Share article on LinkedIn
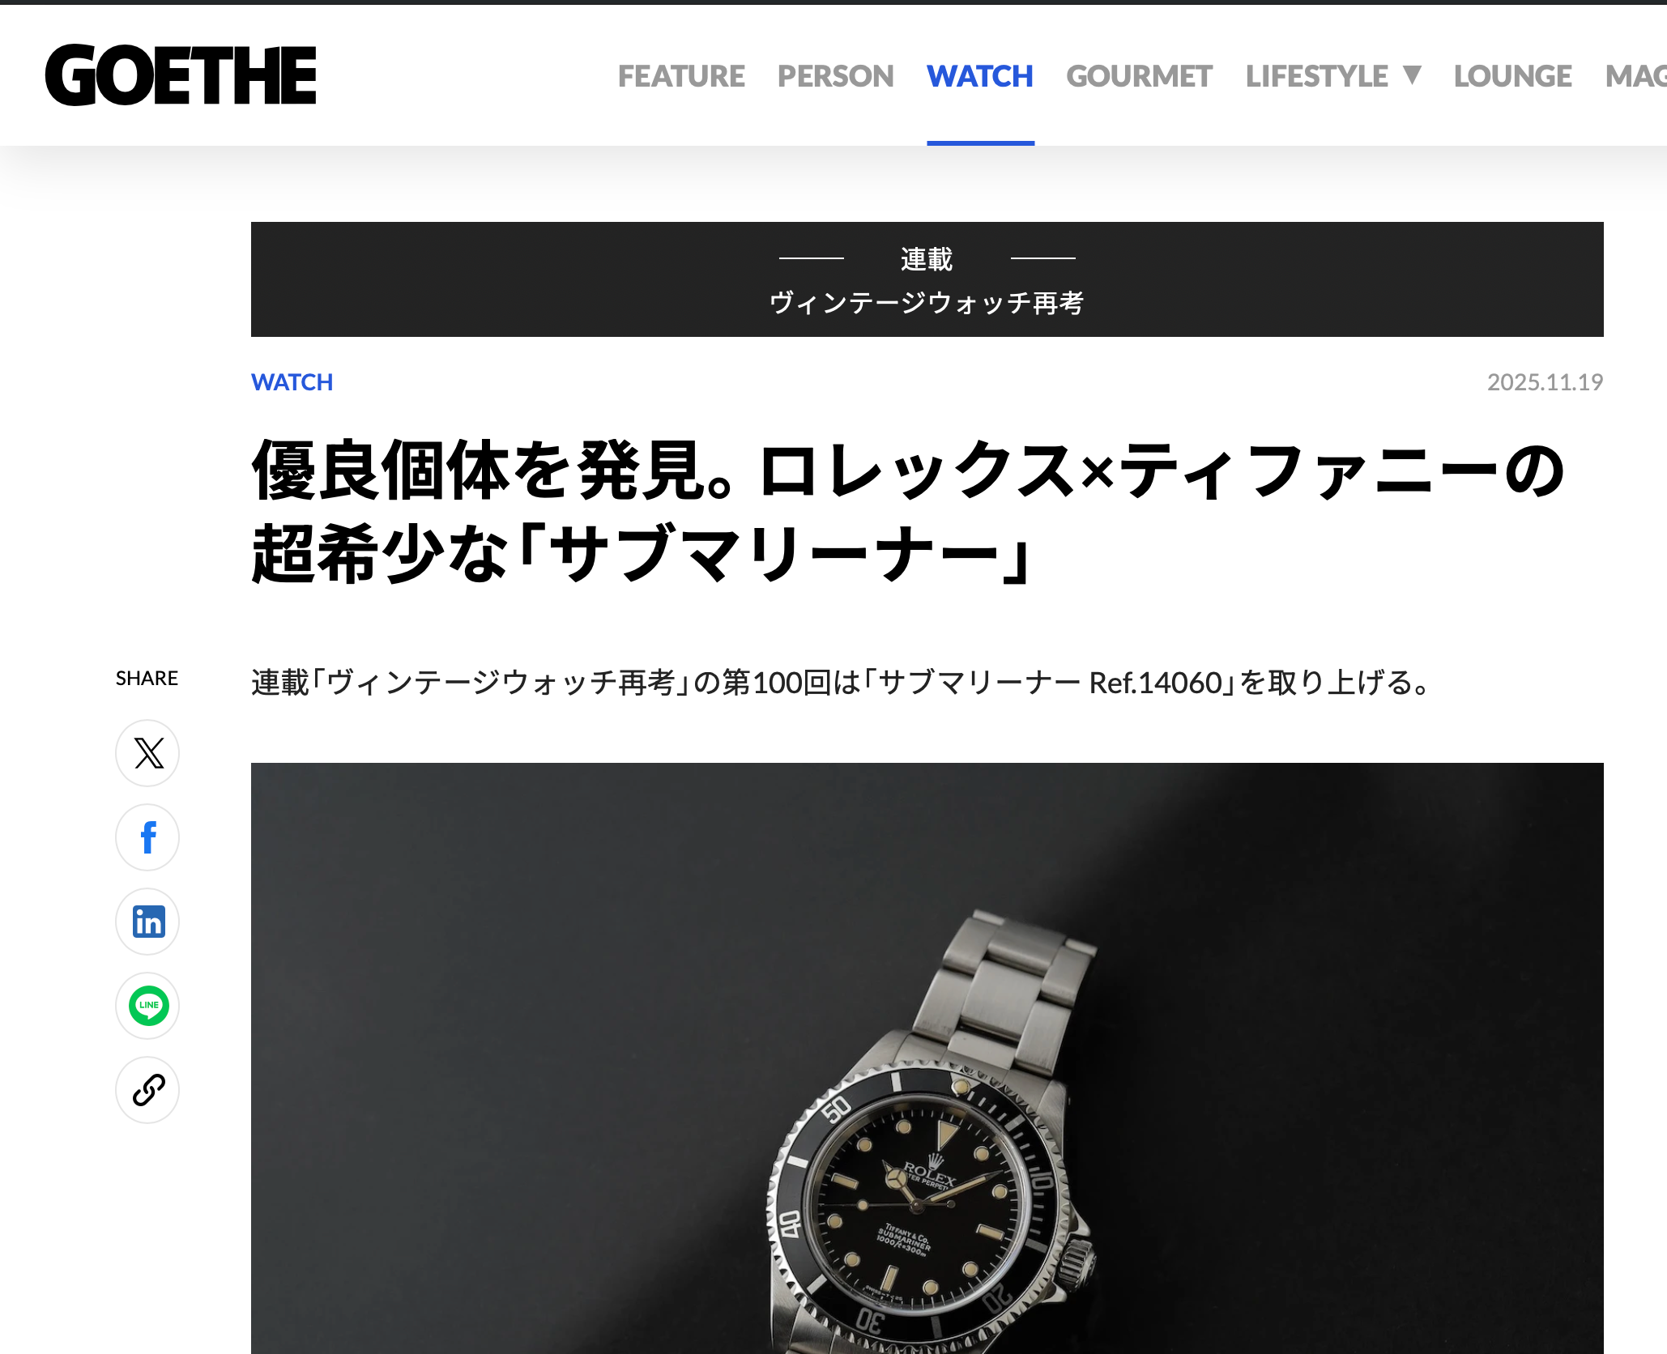 147,922
